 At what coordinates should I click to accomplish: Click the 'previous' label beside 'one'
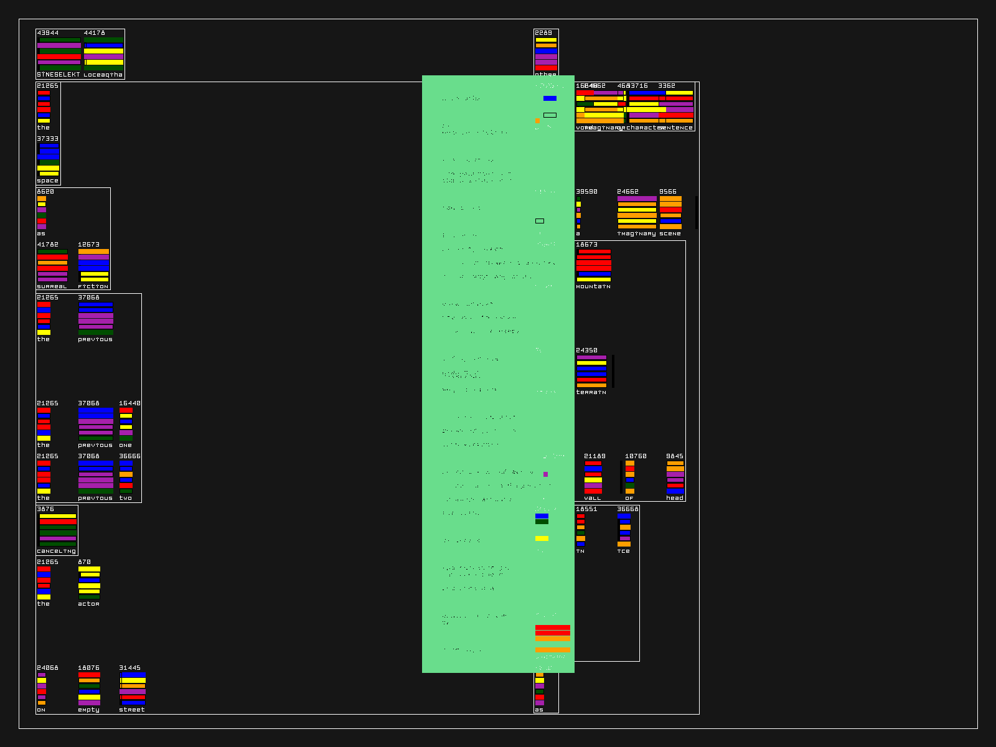(95, 445)
